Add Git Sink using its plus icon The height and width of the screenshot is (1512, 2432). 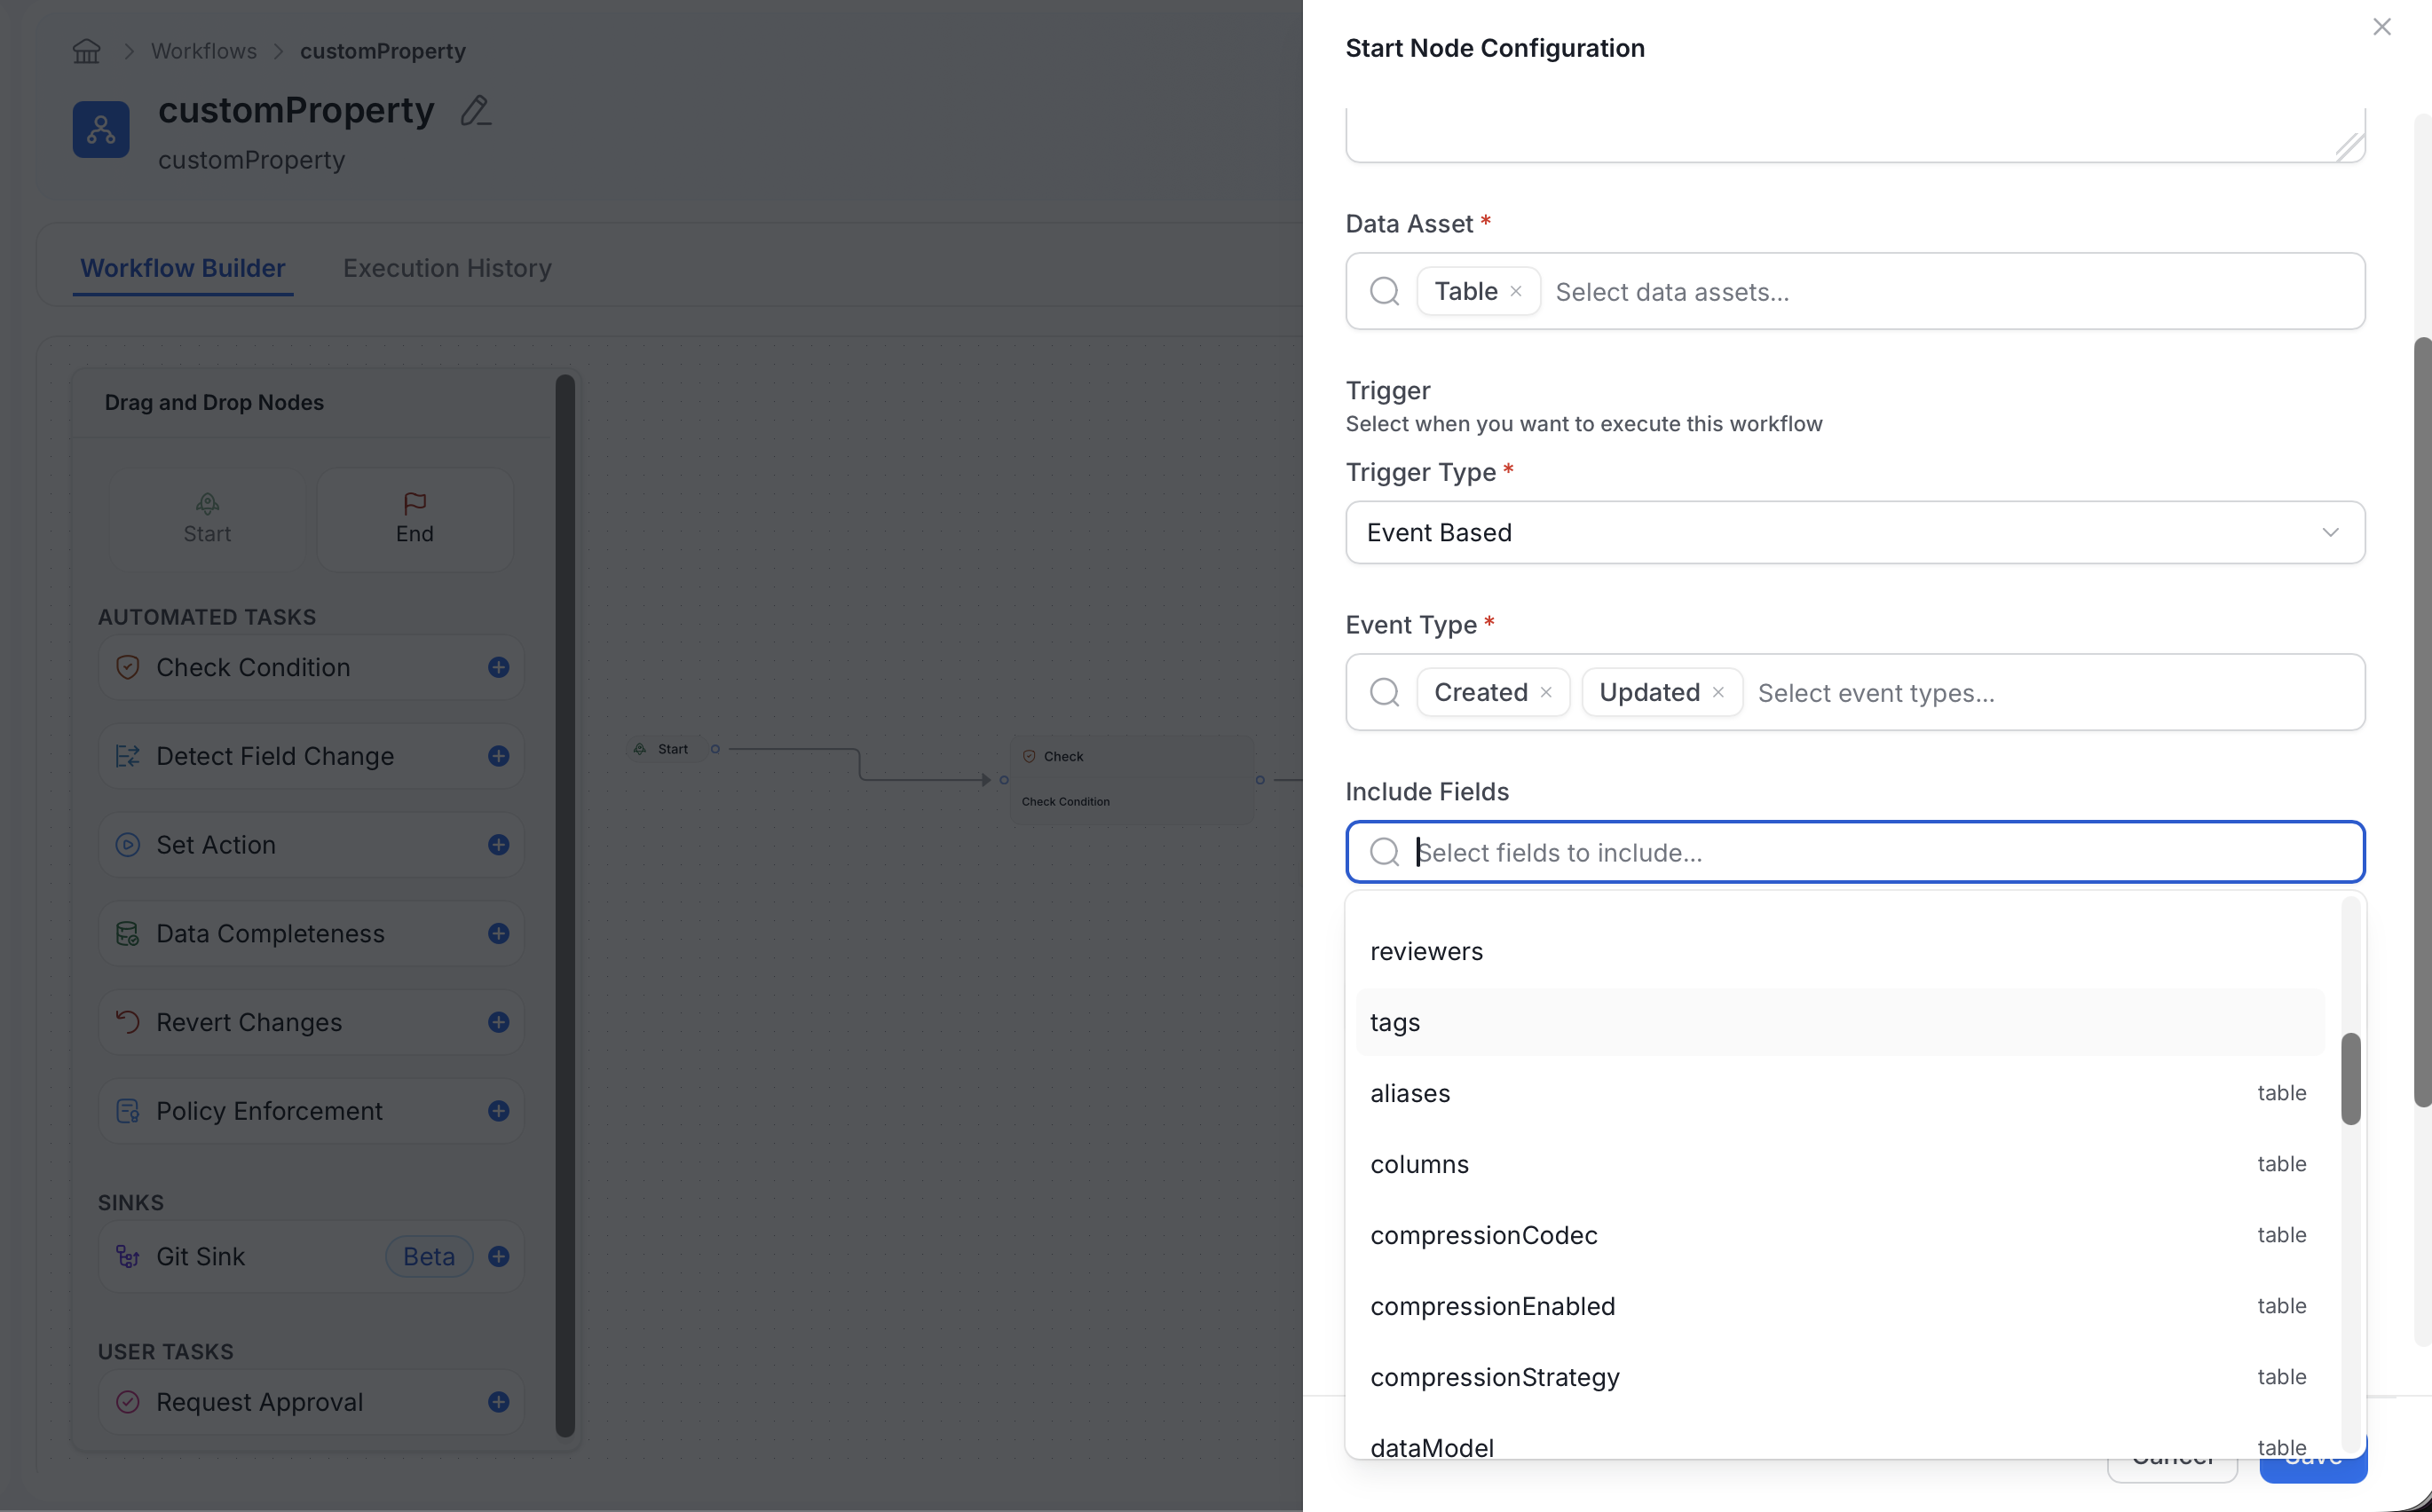coord(499,1257)
